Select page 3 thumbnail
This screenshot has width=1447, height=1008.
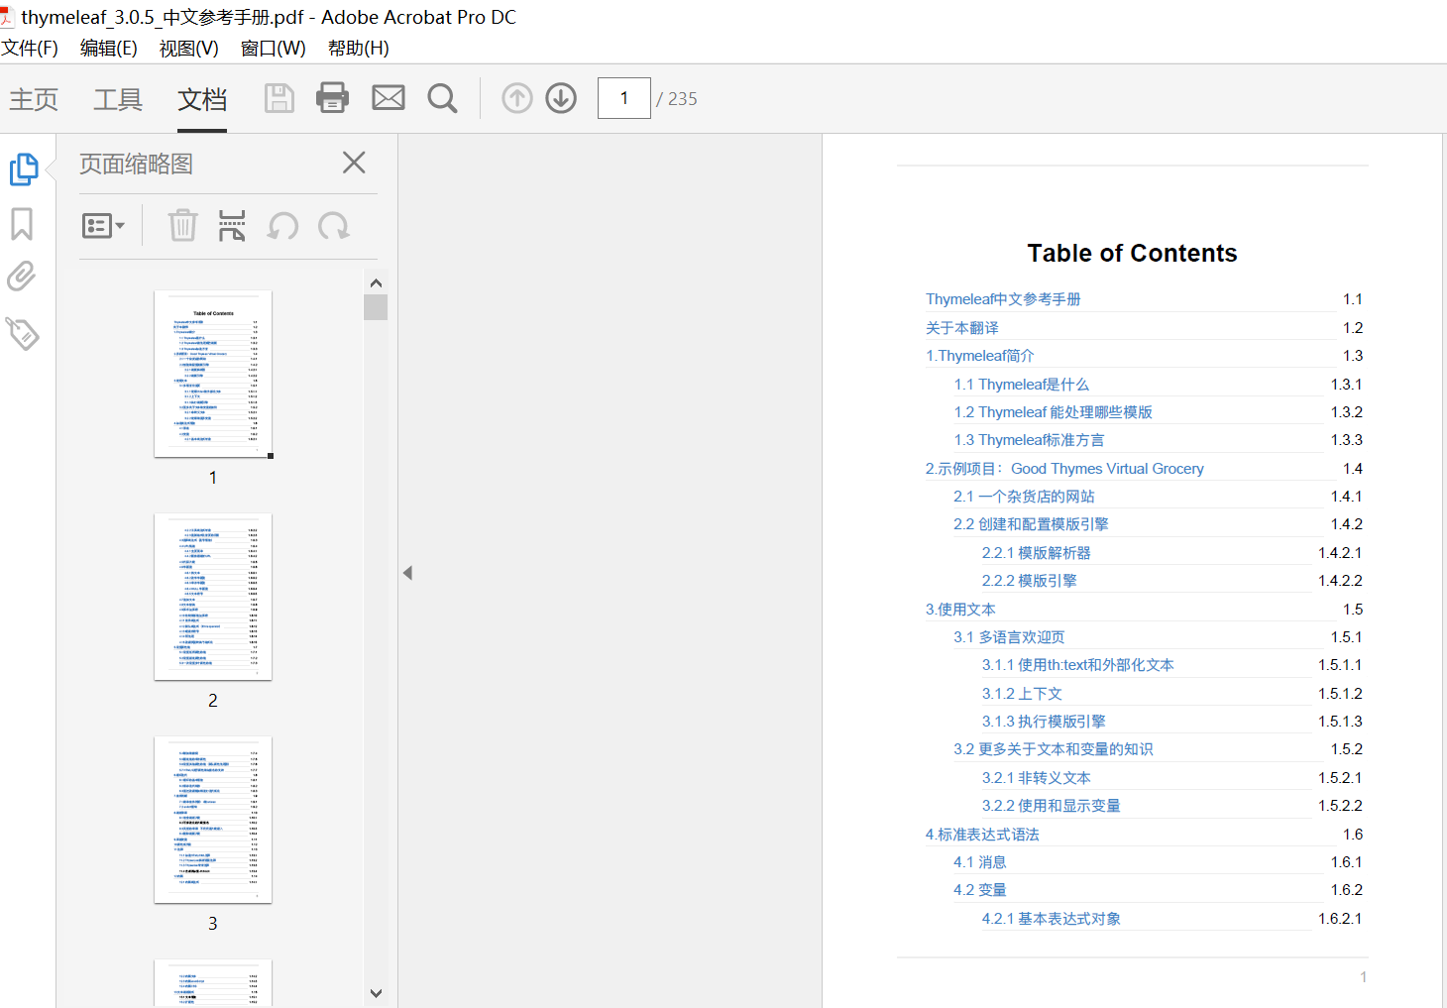pos(213,820)
